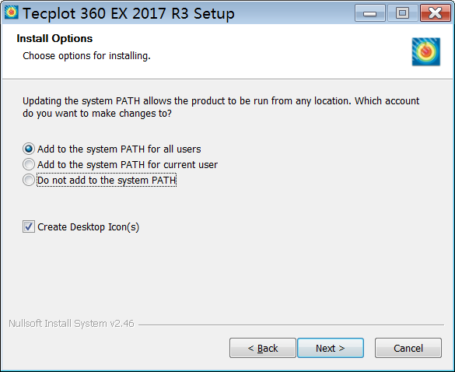The width and height of the screenshot is (455, 372).
Task: Click the Tecplot icon in the title bar
Action: 12,12
